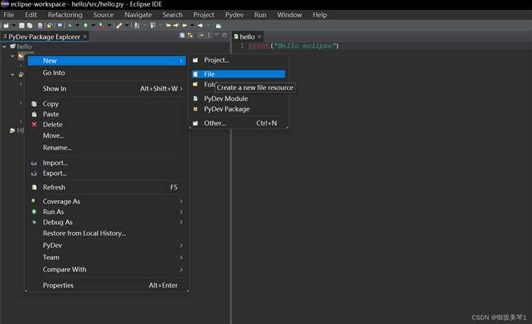Screen dimensions: 532x324
Task: Open the Search menu
Action: 172,15
